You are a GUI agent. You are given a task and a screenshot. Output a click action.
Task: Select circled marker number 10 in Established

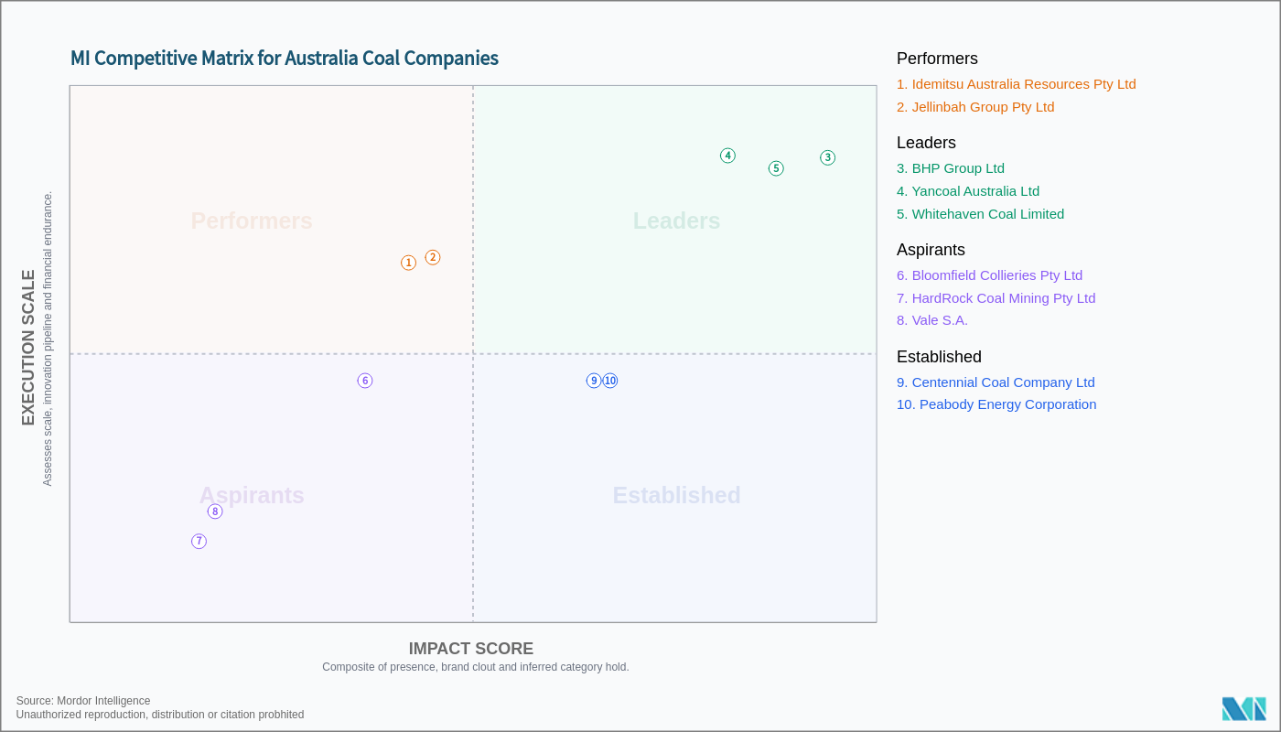pyautogui.click(x=610, y=381)
